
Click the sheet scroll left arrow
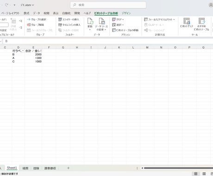142,168
